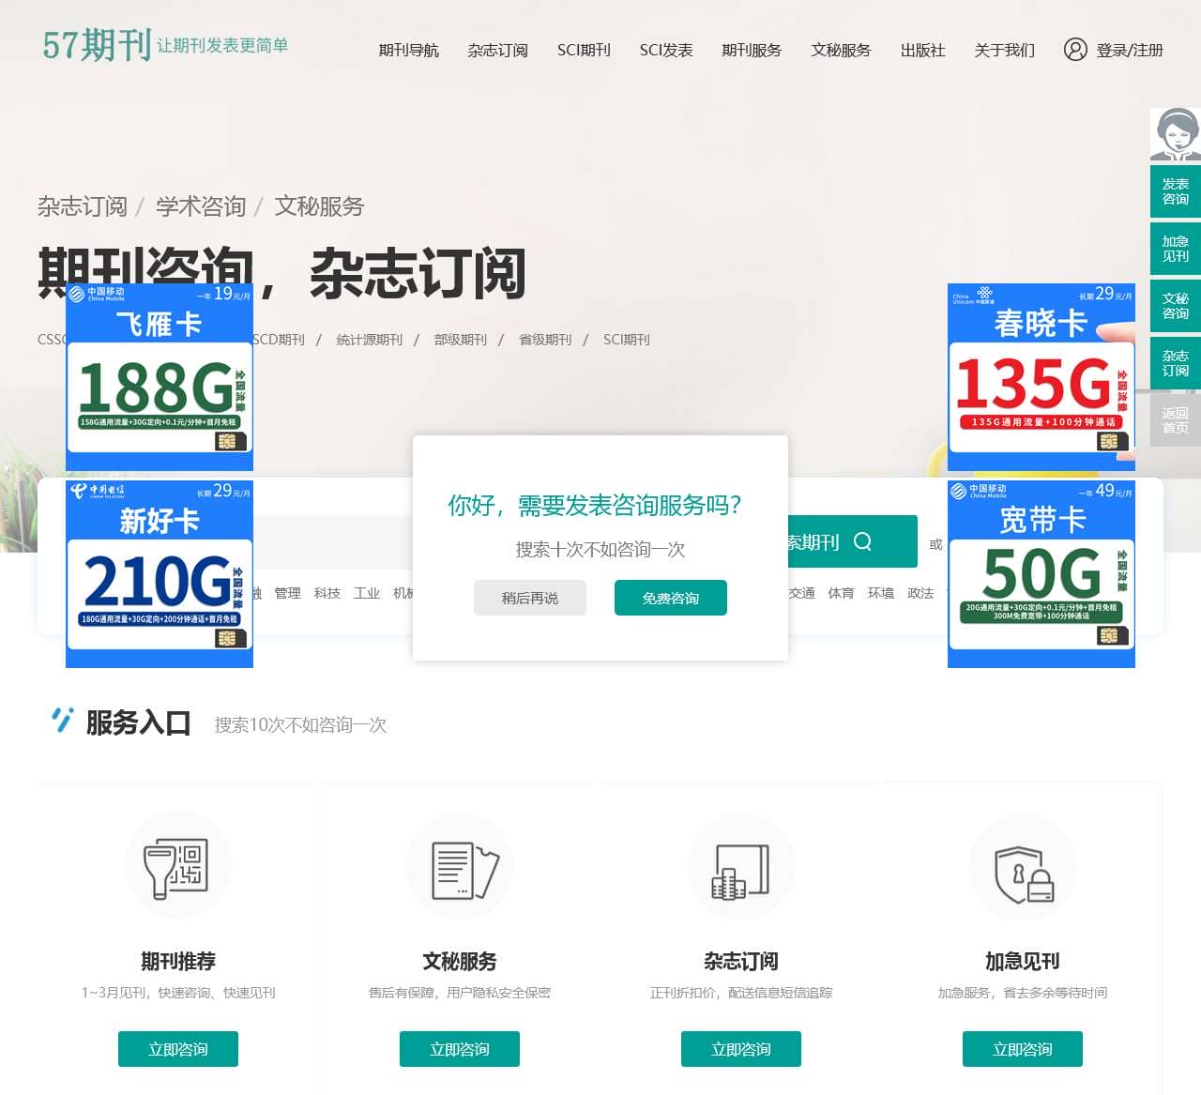Open the 期刊服务 menu item
The image size is (1201, 1095).
(752, 50)
